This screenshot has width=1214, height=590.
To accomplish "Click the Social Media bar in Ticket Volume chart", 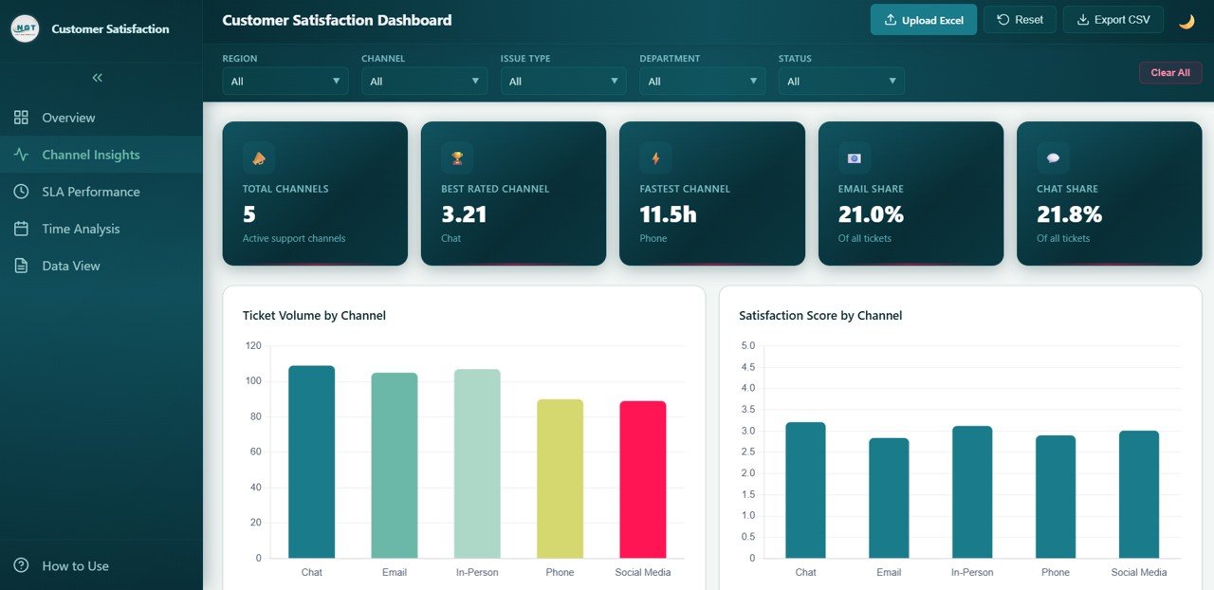I will click(x=642, y=479).
